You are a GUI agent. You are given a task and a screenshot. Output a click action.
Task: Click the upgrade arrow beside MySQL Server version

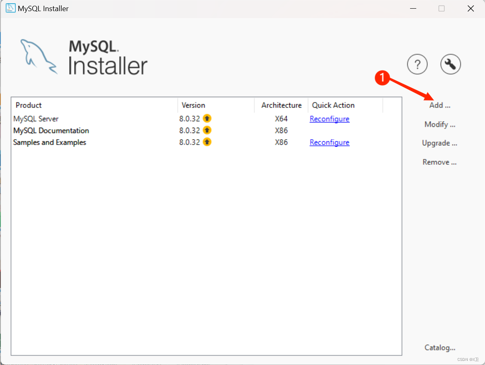tap(207, 119)
